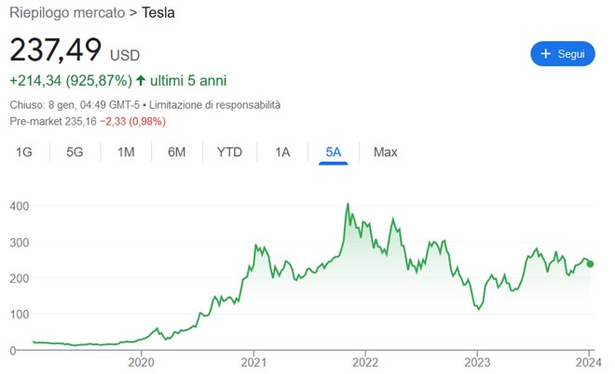This screenshot has height=374, width=615.
Task: Click the red pre-market change −2,33 value
Action: pyautogui.click(x=115, y=122)
